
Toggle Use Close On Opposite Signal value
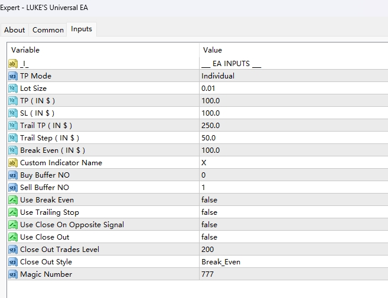click(210, 224)
